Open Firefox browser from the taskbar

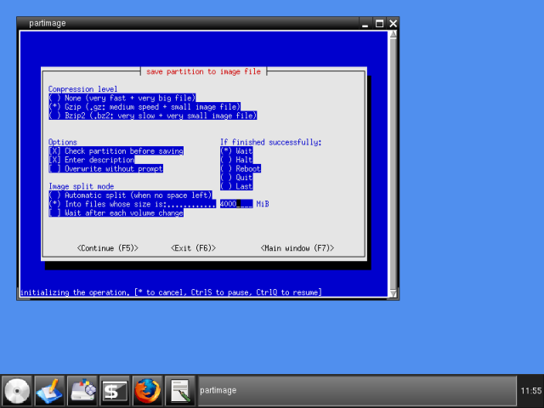click(147, 390)
